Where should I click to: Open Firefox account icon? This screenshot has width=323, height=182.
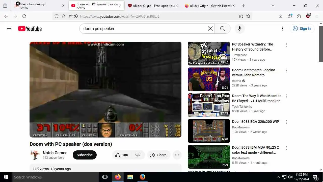tap(290, 16)
